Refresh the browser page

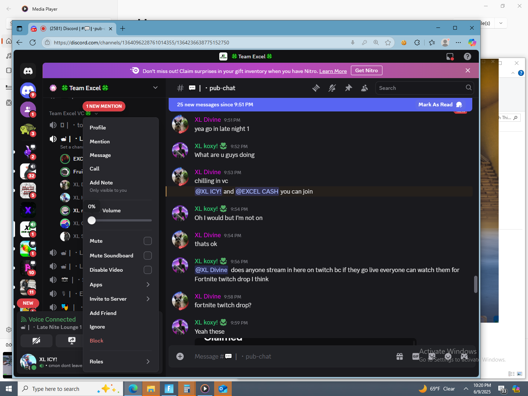click(x=33, y=43)
